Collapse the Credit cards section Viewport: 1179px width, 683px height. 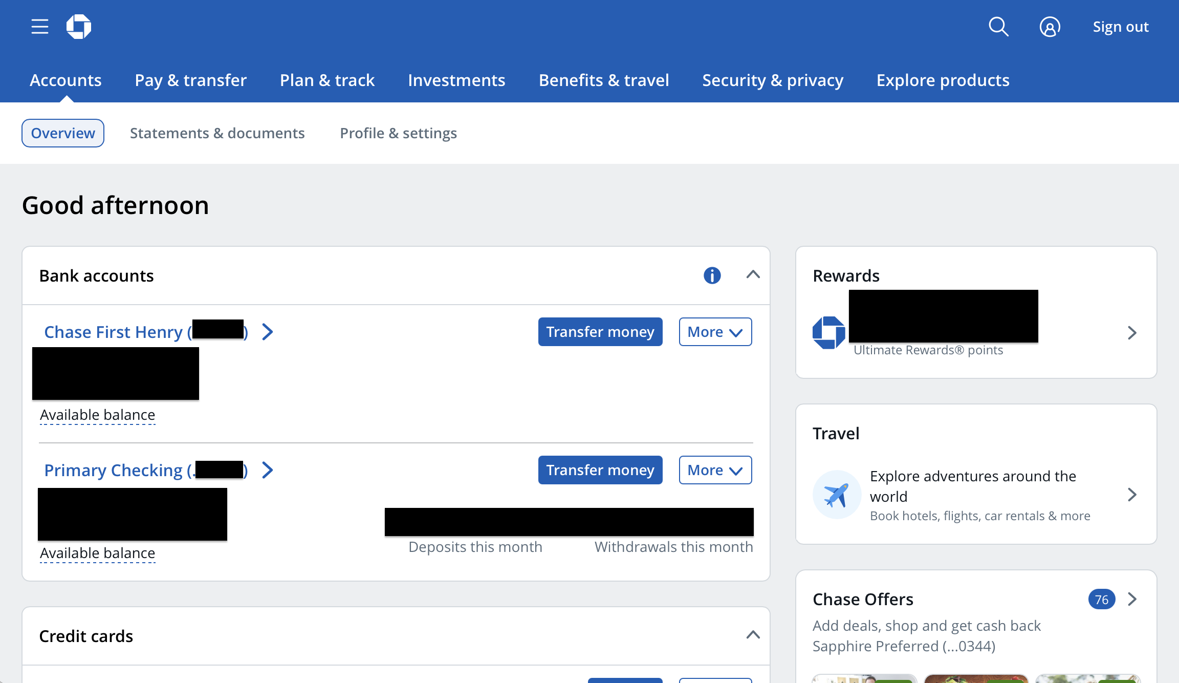coord(753,635)
